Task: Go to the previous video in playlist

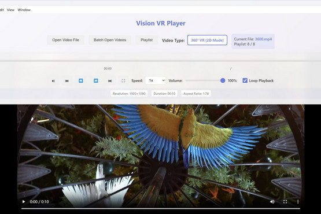Action: coord(67,81)
